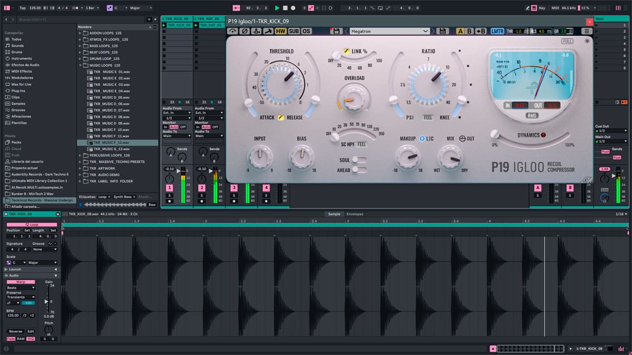
Task: Click the FULL view button in Igloo
Action: click(x=567, y=41)
